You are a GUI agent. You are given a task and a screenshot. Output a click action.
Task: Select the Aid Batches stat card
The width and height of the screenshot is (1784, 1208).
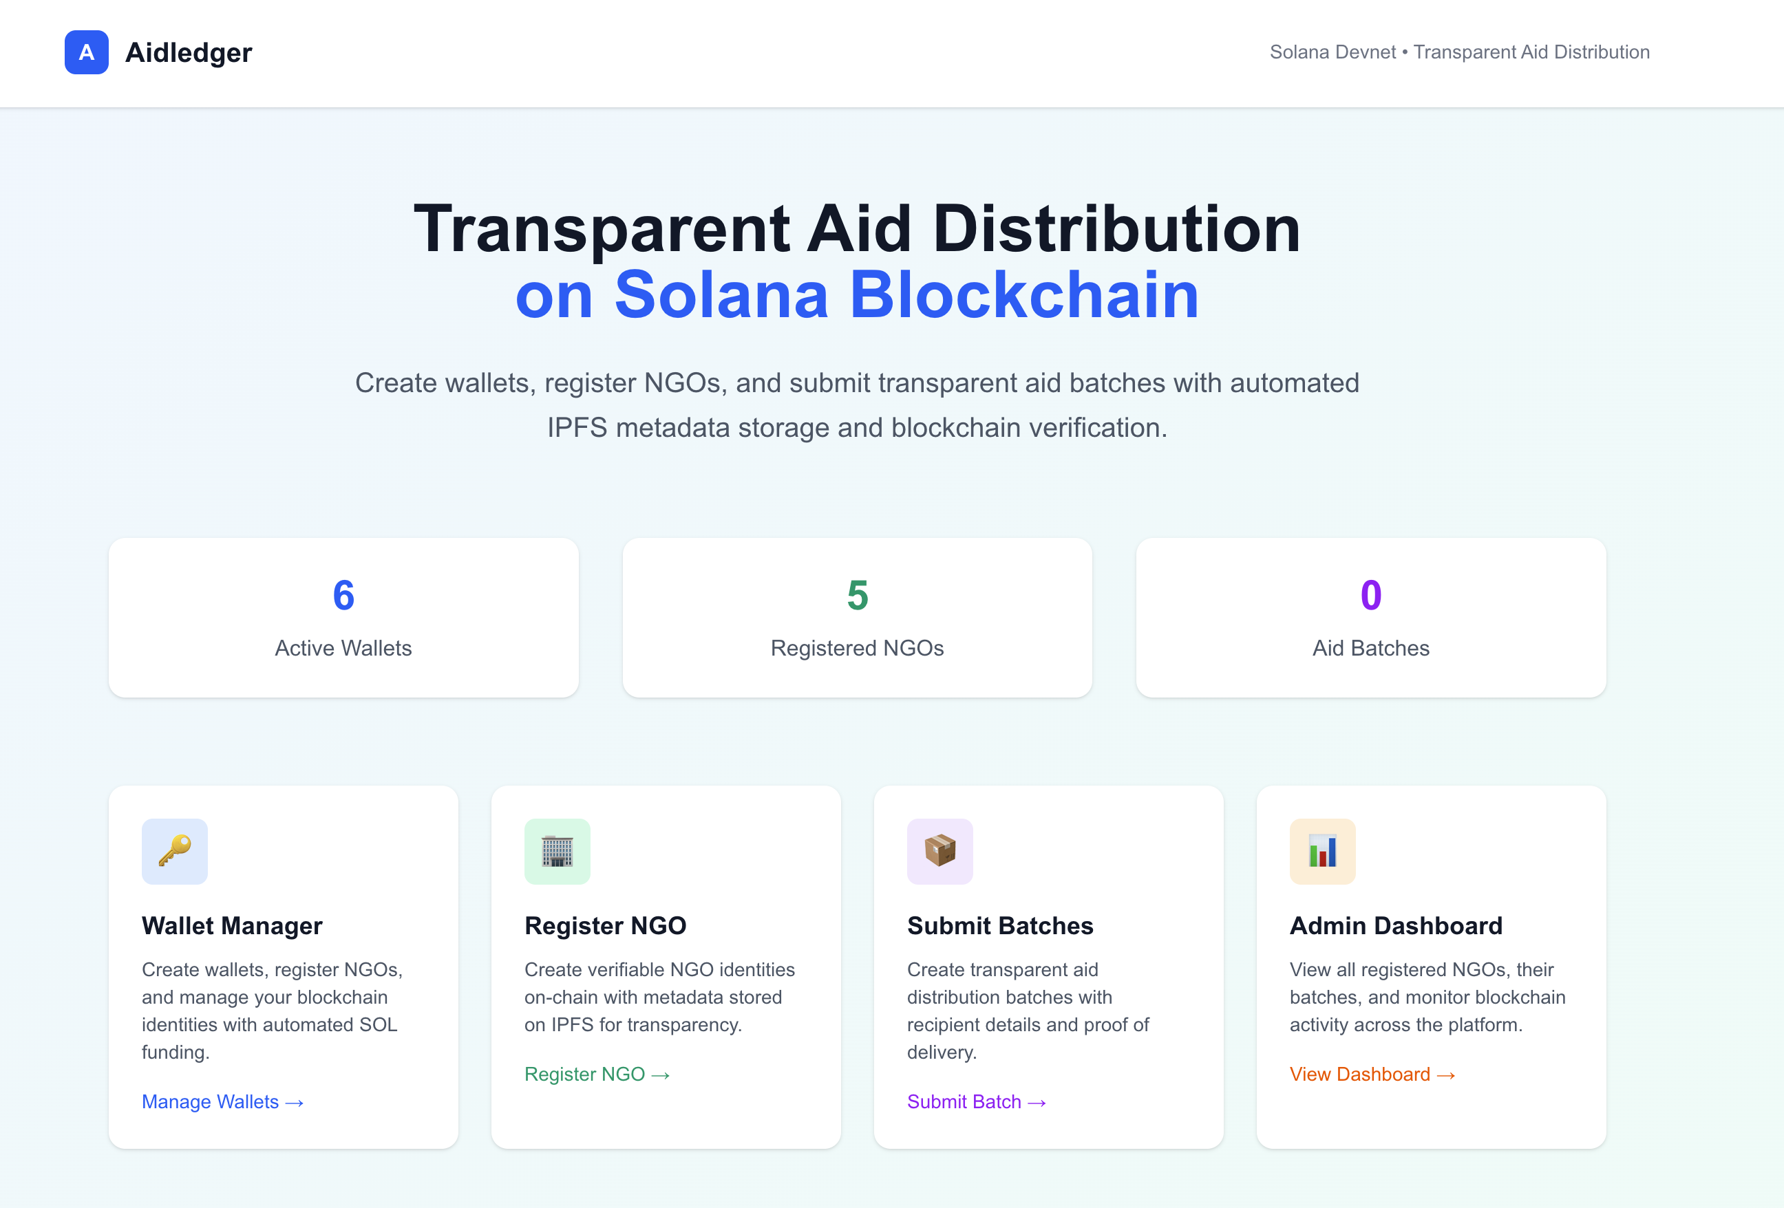pos(1370,618)
